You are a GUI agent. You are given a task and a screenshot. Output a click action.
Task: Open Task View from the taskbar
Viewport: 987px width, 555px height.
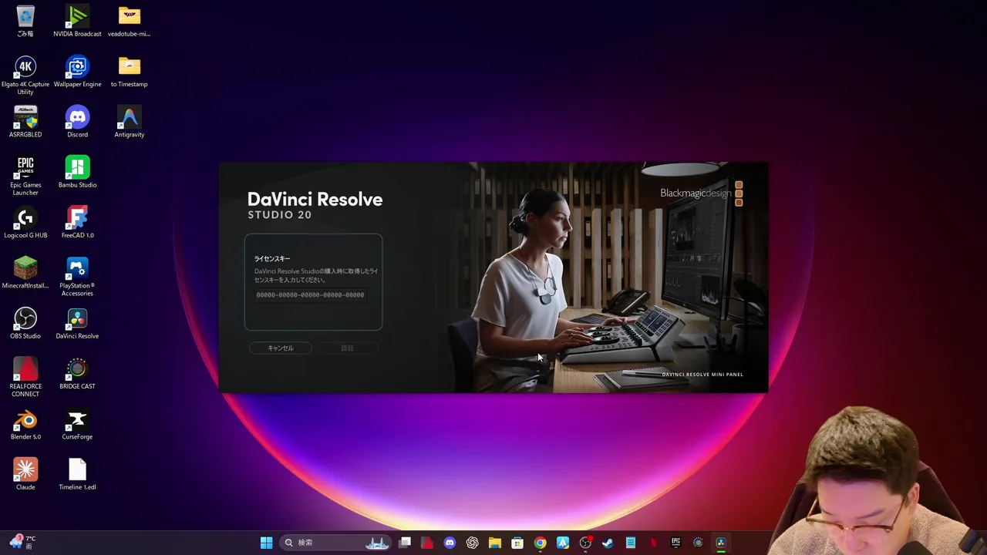(x=405, y=543)
